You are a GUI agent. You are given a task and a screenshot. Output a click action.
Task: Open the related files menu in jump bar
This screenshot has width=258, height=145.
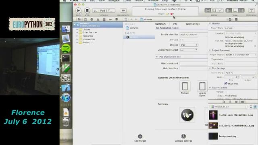coord(126,19)
